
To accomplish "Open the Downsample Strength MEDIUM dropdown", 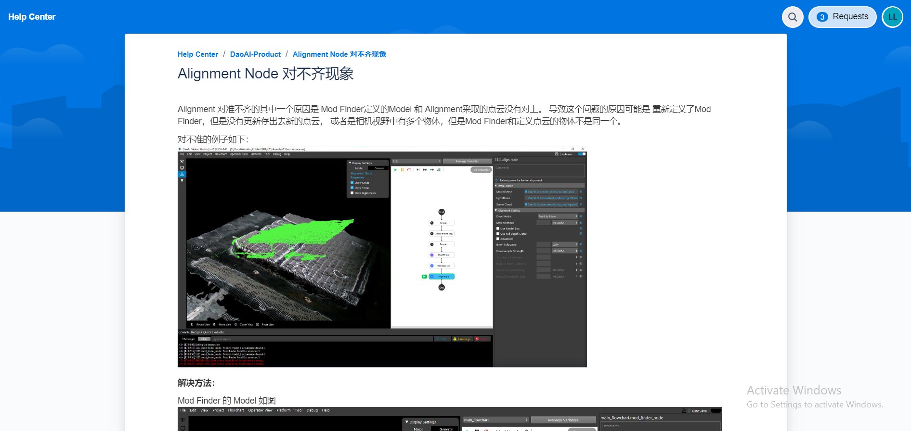I will point(564,251).
